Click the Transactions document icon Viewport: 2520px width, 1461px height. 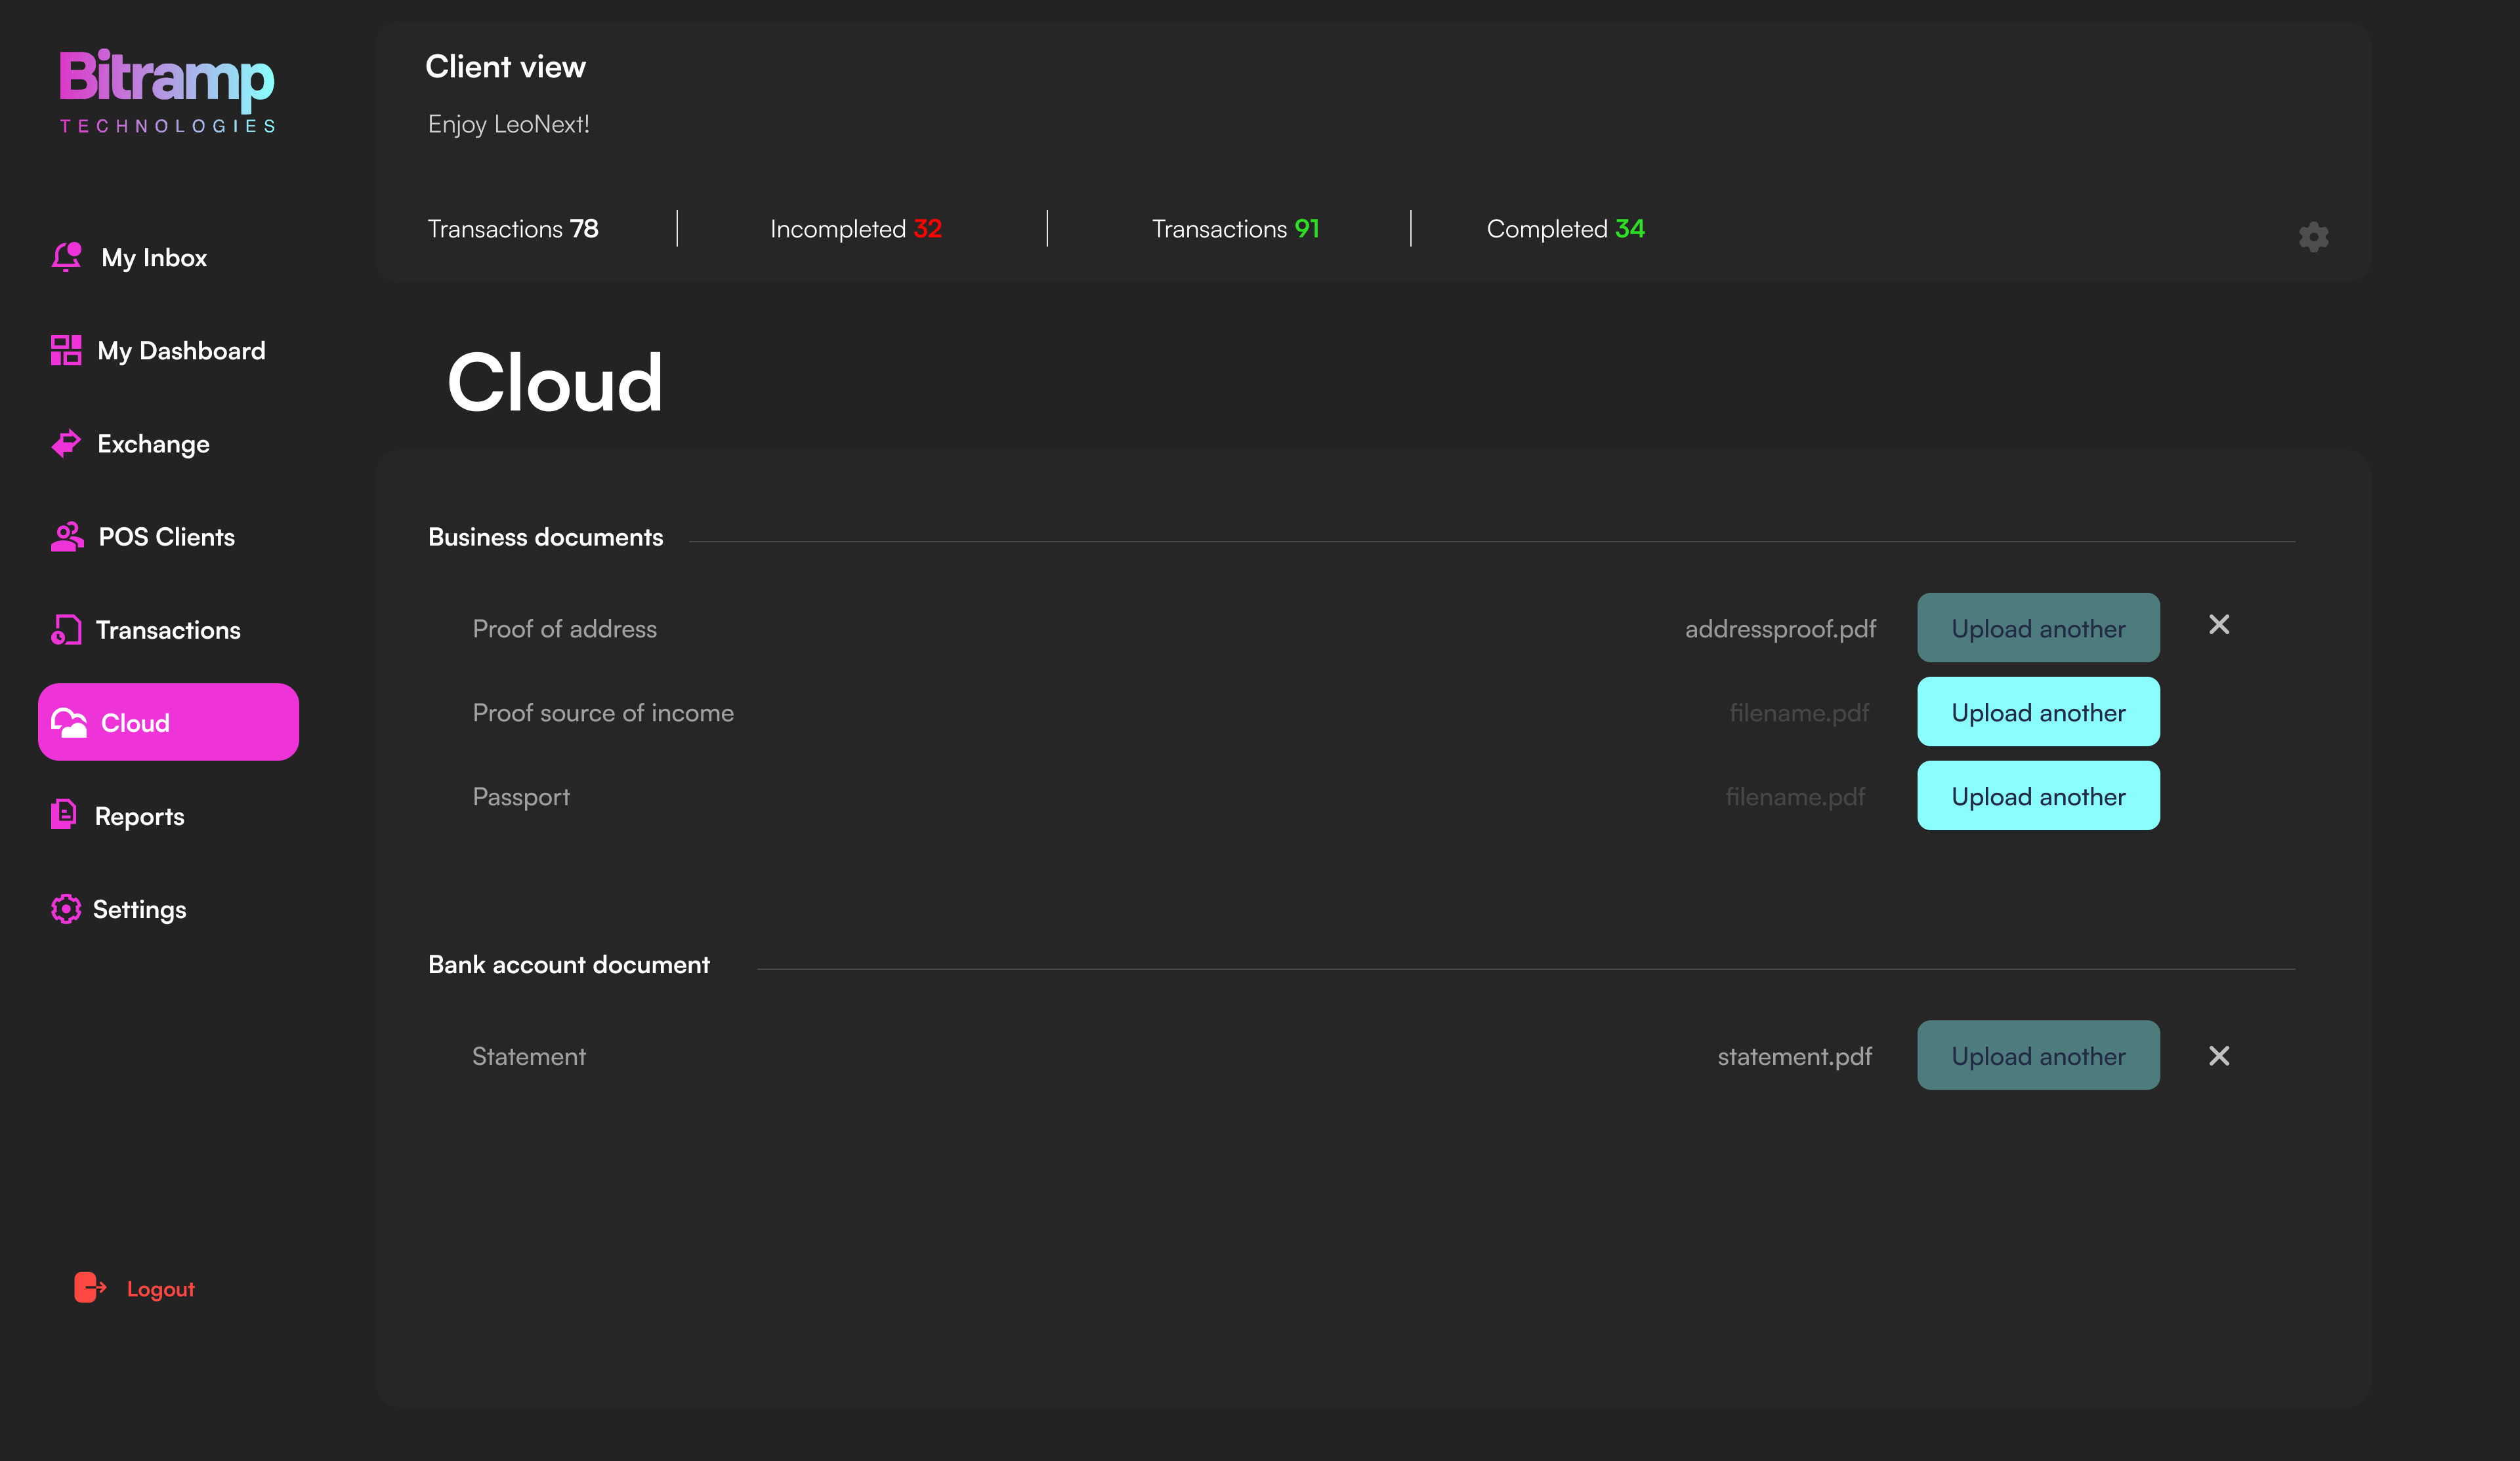pos(66,630)
